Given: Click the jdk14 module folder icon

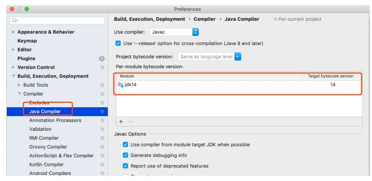Looking at the screenshot, I should pyautogui.click(x=121, y=85).
